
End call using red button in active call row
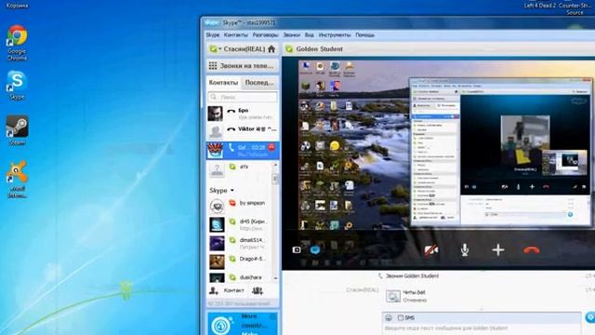pyautogui.click(x=271, y=147)
